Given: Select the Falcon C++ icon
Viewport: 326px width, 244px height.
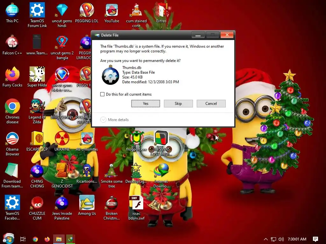Looking at the screenshot, I should point(12,45).
